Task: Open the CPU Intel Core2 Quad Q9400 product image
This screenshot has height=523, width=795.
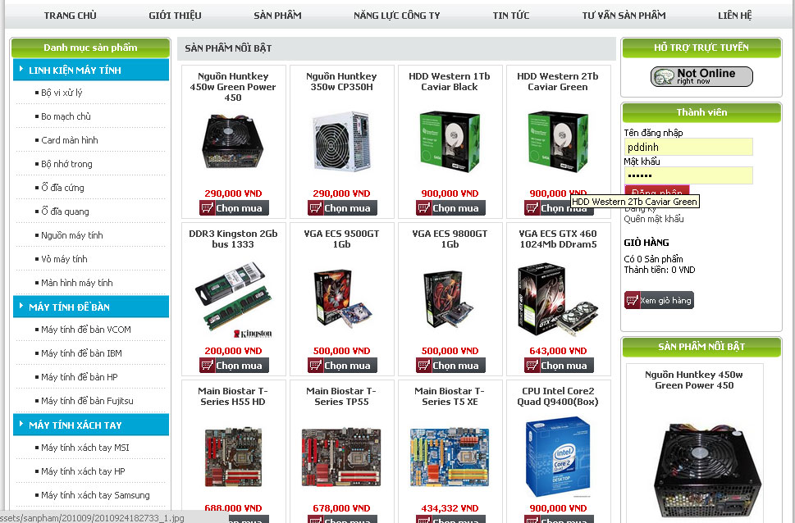Action: 558,457
